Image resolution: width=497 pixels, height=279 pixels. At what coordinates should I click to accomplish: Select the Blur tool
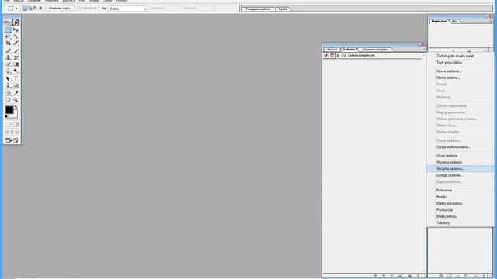coord(9,71)
